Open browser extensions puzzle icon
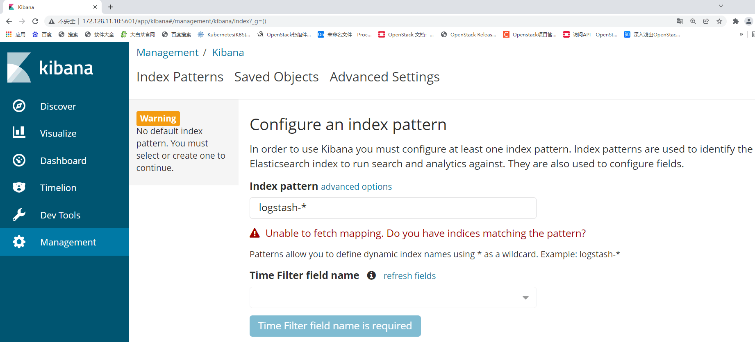 [735, 21]
